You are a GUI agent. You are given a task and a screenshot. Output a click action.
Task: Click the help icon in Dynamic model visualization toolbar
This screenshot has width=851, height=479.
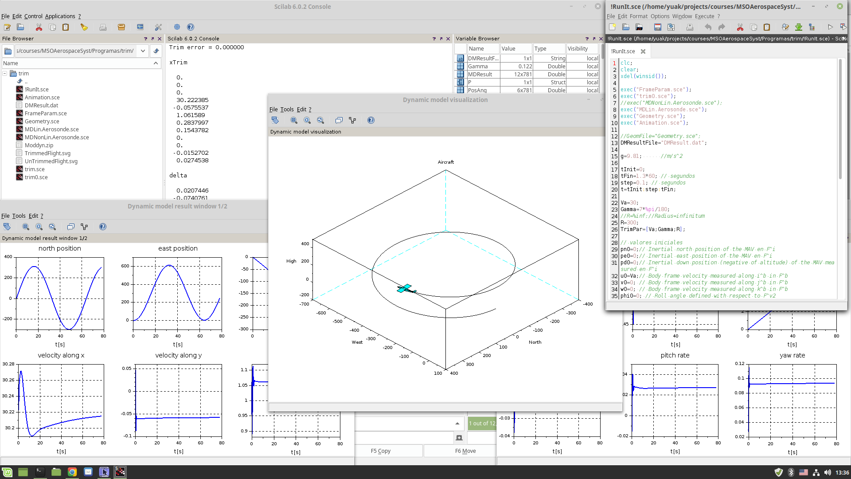(371, 121)
